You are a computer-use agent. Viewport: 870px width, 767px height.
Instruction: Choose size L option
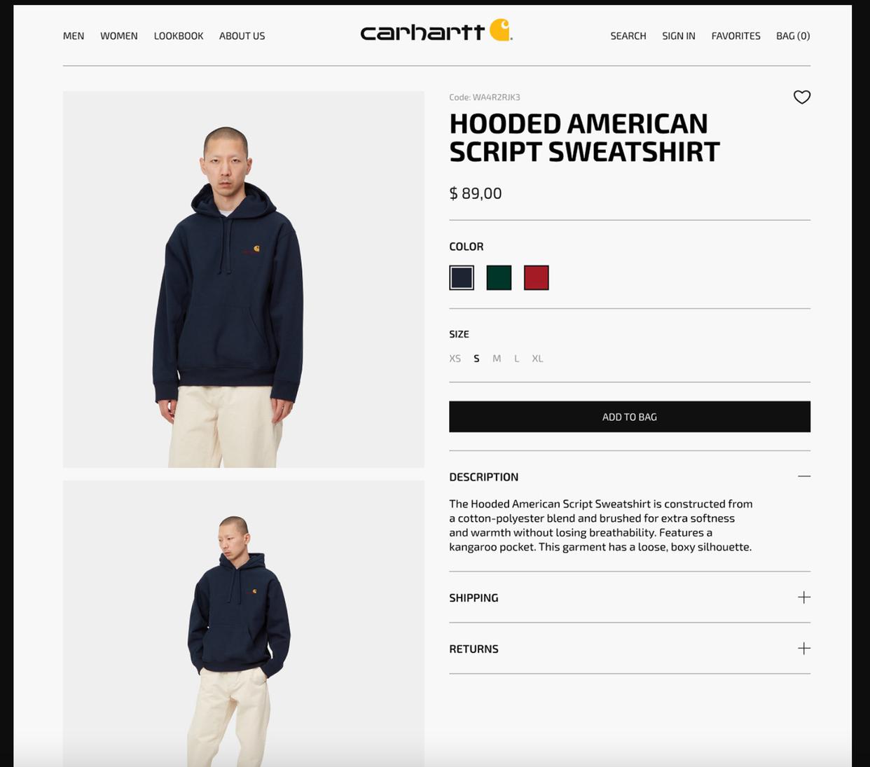(x=516, y=359)
